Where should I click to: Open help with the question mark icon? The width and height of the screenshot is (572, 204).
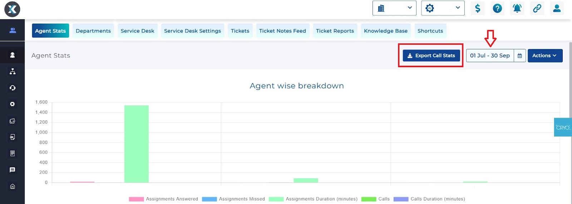(x=497, y=8)
